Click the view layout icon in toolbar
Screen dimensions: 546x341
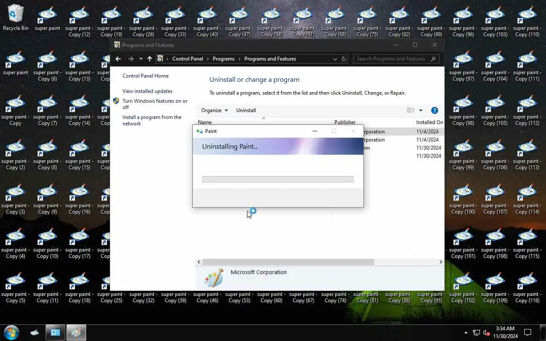(x=411, y=110)
